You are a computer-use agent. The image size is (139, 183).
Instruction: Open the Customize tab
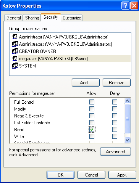72,18
